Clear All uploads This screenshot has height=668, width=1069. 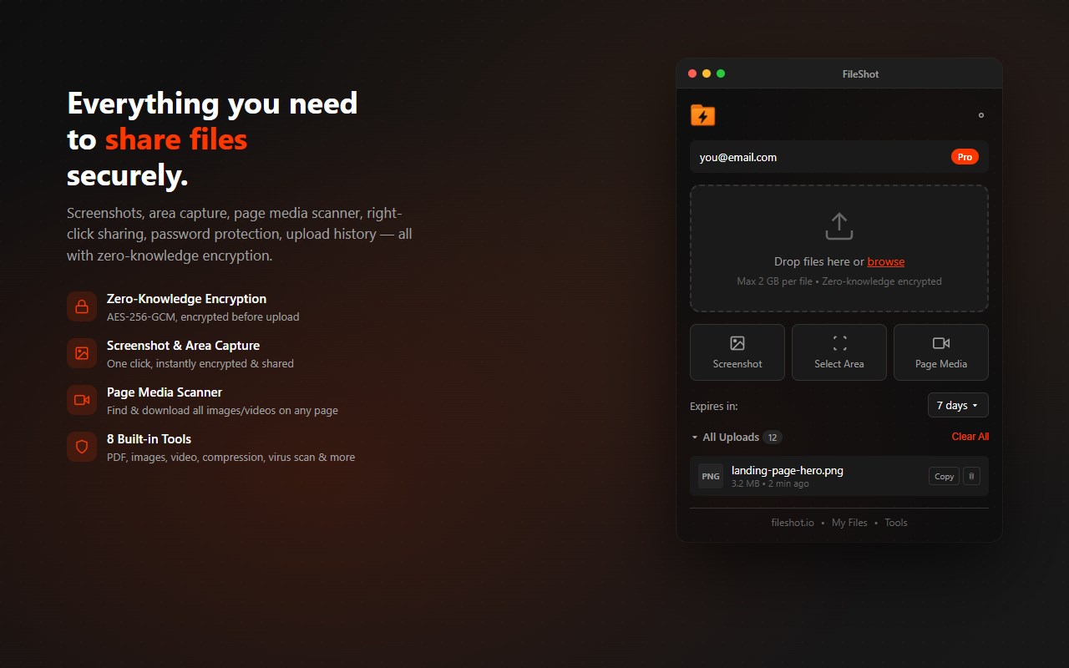(x=970, y=437)
